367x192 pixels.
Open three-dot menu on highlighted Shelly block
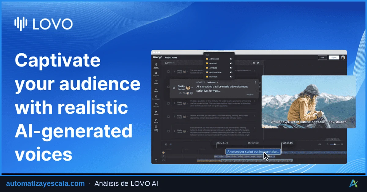tap(255, 82)
